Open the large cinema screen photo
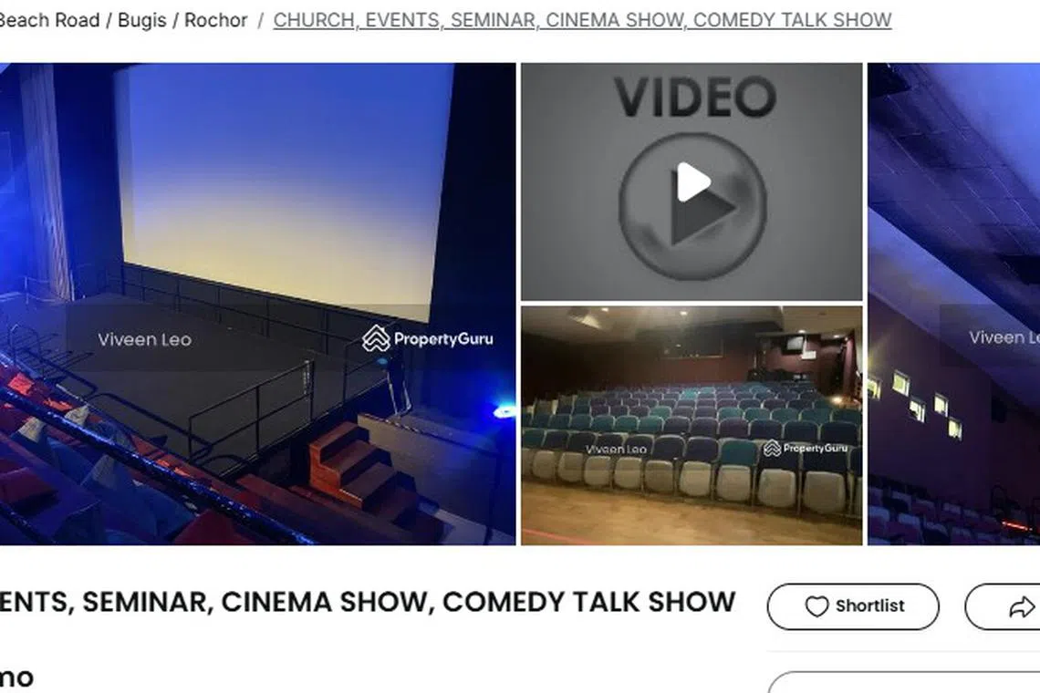 [x=257, y=304]
